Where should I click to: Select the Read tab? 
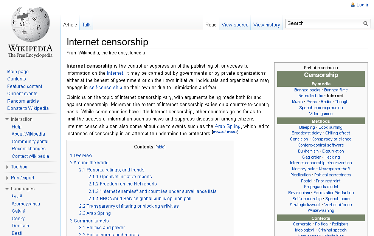pyautogui.click(x=211, y=25)
